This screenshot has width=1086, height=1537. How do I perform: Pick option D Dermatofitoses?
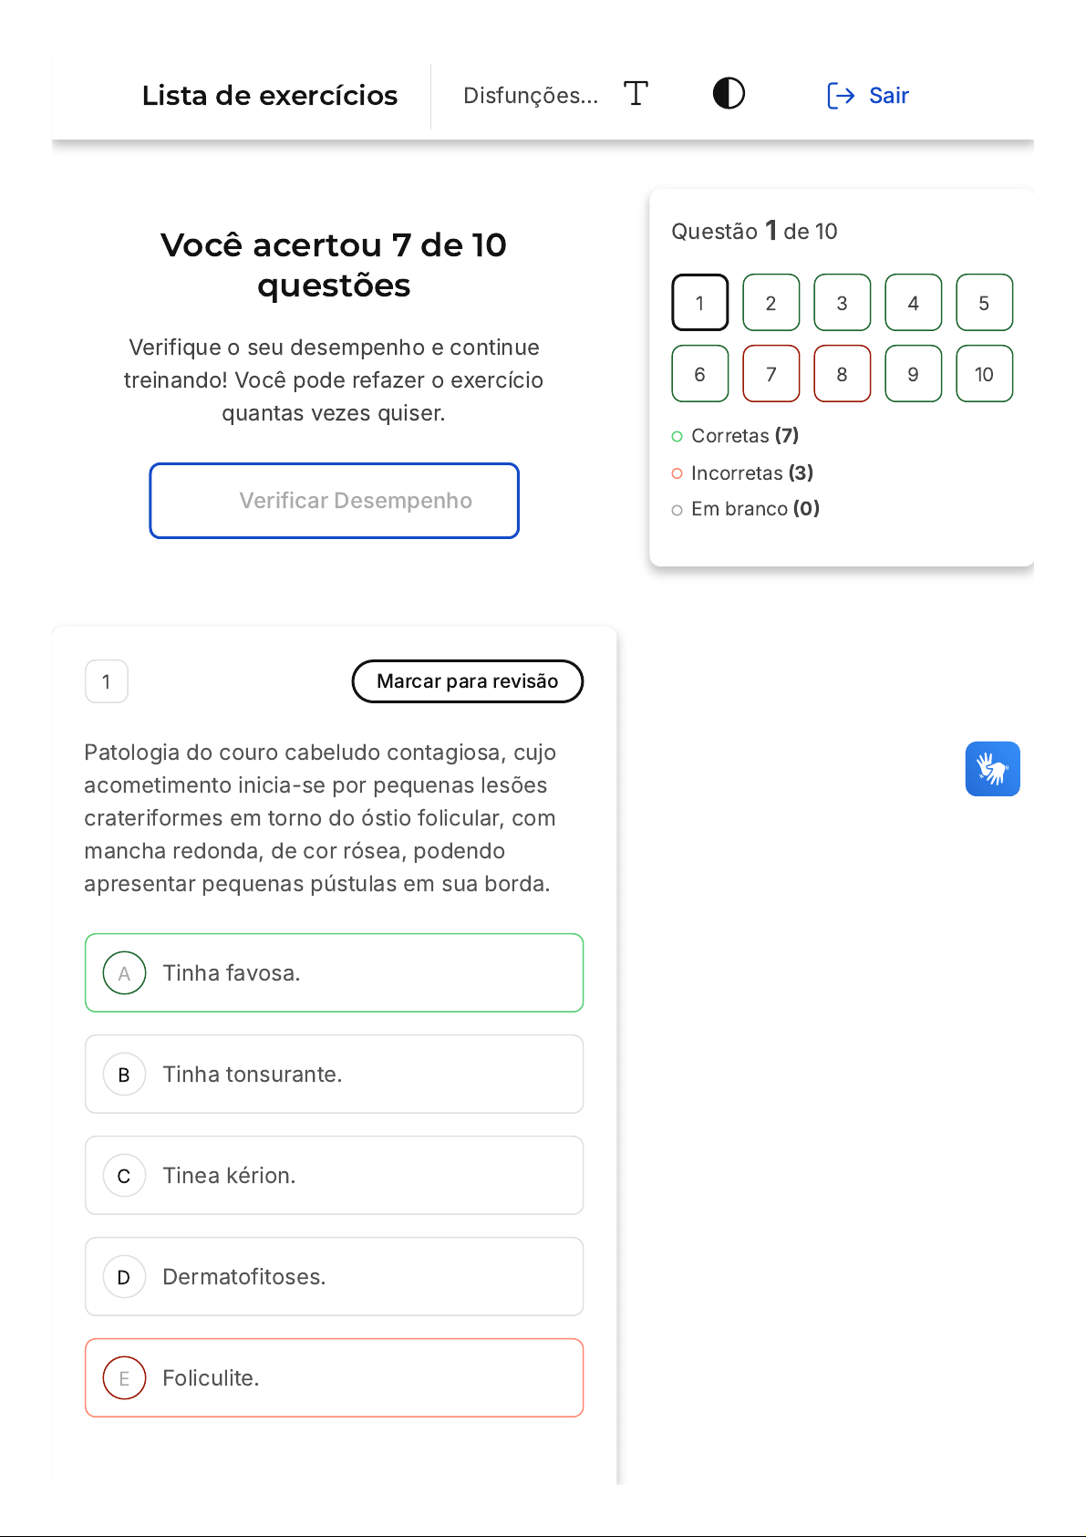[334, 1276]
